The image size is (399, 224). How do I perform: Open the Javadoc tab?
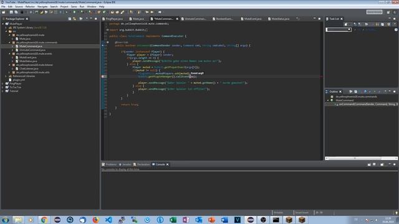[x=125, y=164]
